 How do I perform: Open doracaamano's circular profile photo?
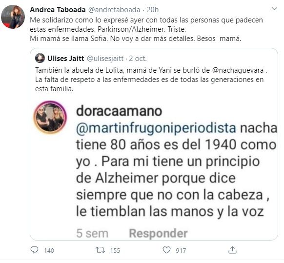click(50, 118)
